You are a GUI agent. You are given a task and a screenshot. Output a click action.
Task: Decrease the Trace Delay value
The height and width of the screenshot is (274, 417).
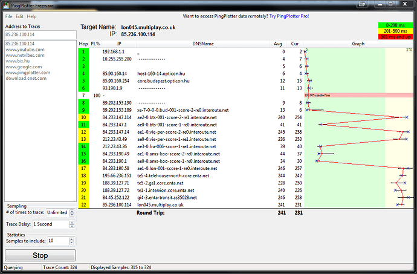[x=73, y=226]
